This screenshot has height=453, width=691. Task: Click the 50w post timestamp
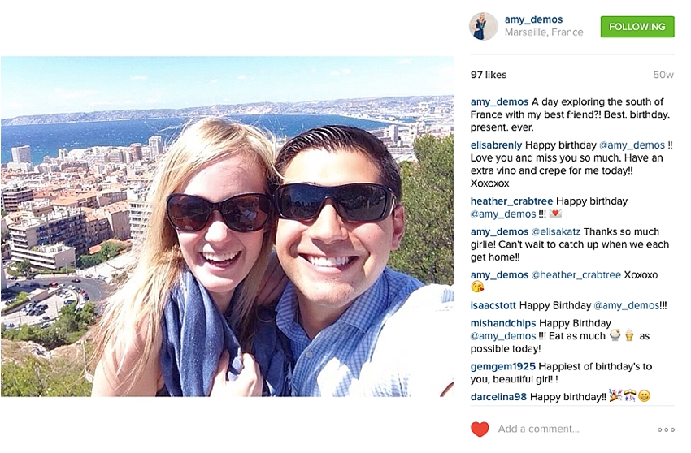(663, 75)
